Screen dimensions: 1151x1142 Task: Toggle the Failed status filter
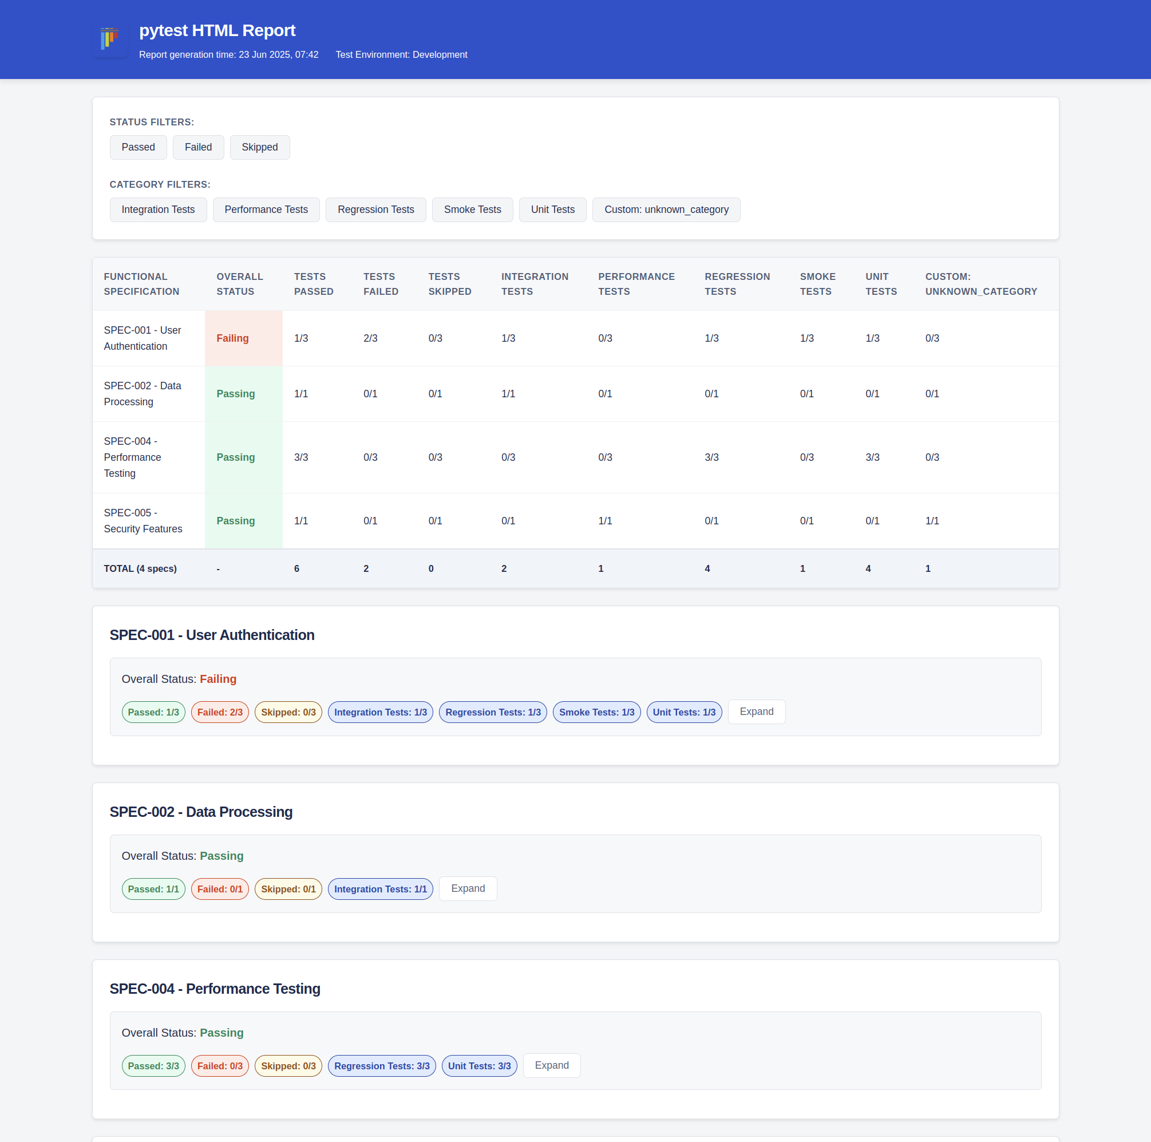198,147
